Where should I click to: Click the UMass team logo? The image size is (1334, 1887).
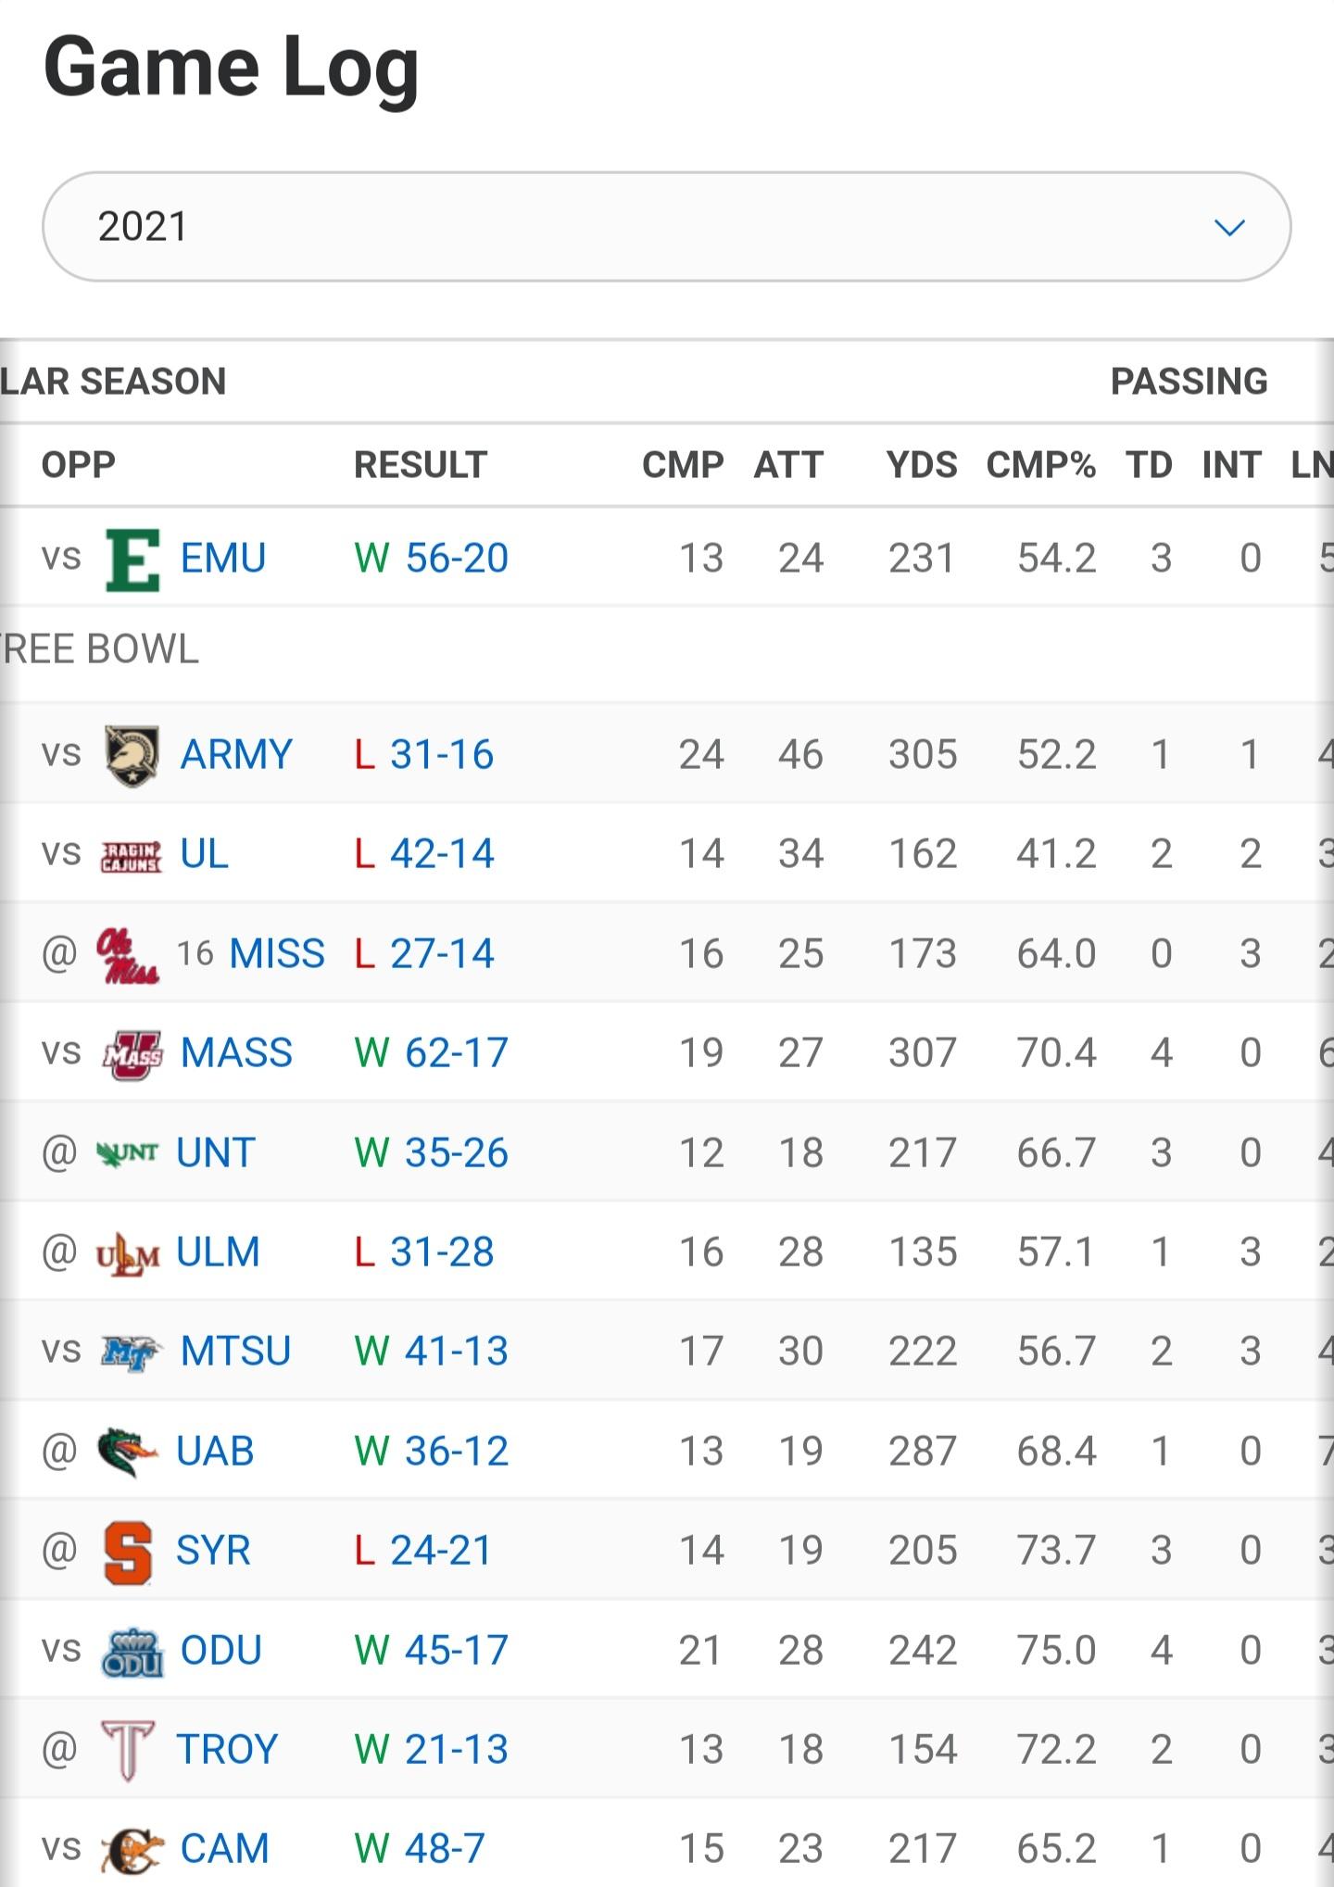coord(132,1054)
